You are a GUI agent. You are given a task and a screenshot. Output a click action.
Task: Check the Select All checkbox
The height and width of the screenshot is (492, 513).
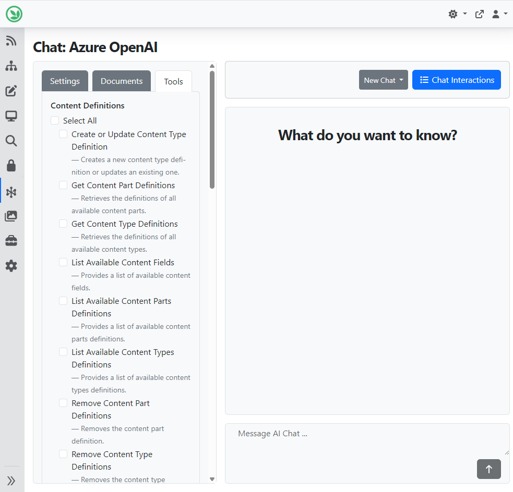click(55, 120)
